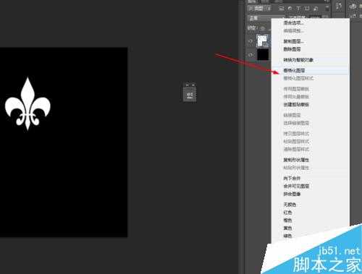Click 粘贴形状属性 menu entry

click(x=296, y=168)
